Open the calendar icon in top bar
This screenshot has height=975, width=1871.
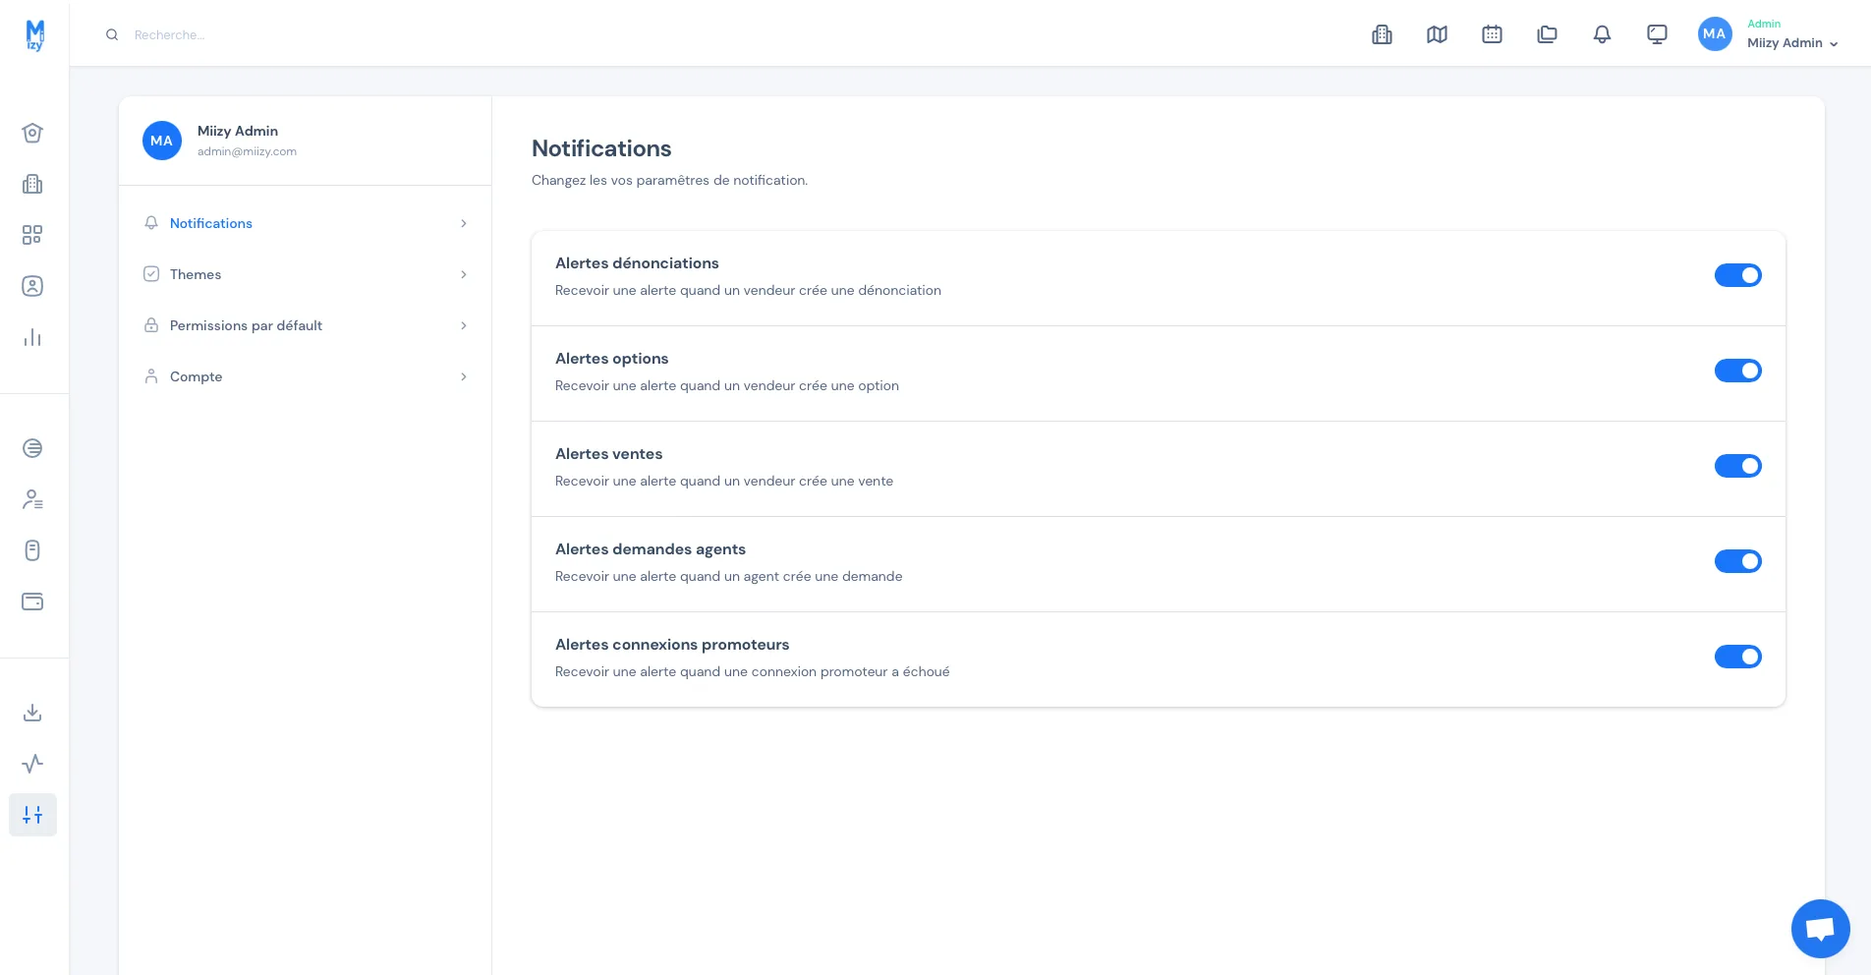click(1492, 34)
